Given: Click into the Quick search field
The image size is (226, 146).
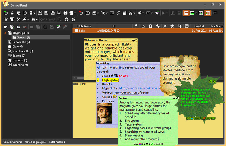Looking at the screenshot, I should click(x=48, y=19).
